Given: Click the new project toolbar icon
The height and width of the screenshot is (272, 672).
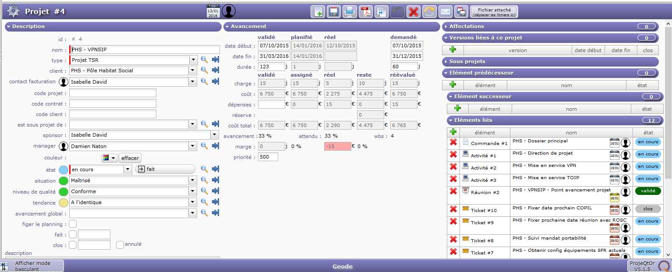Looking at the screenshot, I should (x=318, y=12).
